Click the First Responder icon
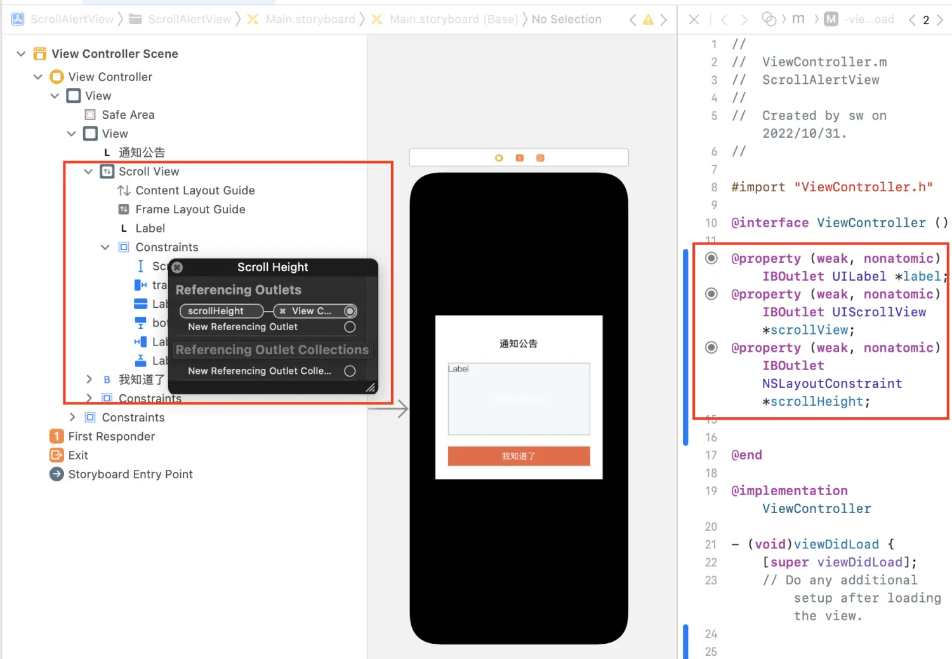The width and height of the screenshot is (952, 659). (x=56, y=436)
